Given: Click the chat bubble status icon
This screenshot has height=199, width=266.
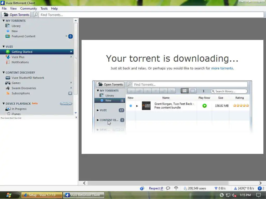Looking at the screenshot, I should 168,188.
